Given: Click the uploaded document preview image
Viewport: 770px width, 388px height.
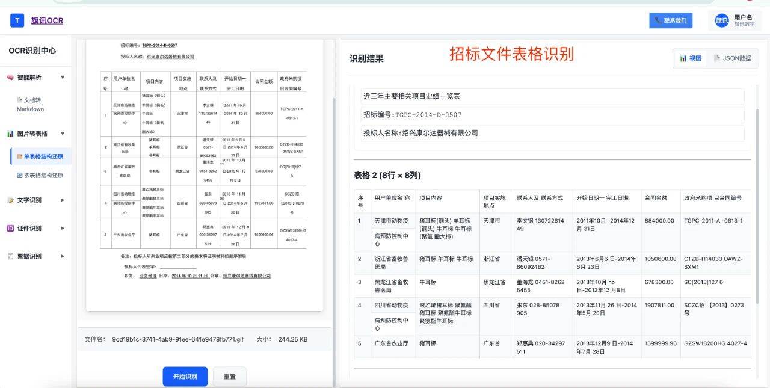Looking at the screenshot, I should [205, 174].
